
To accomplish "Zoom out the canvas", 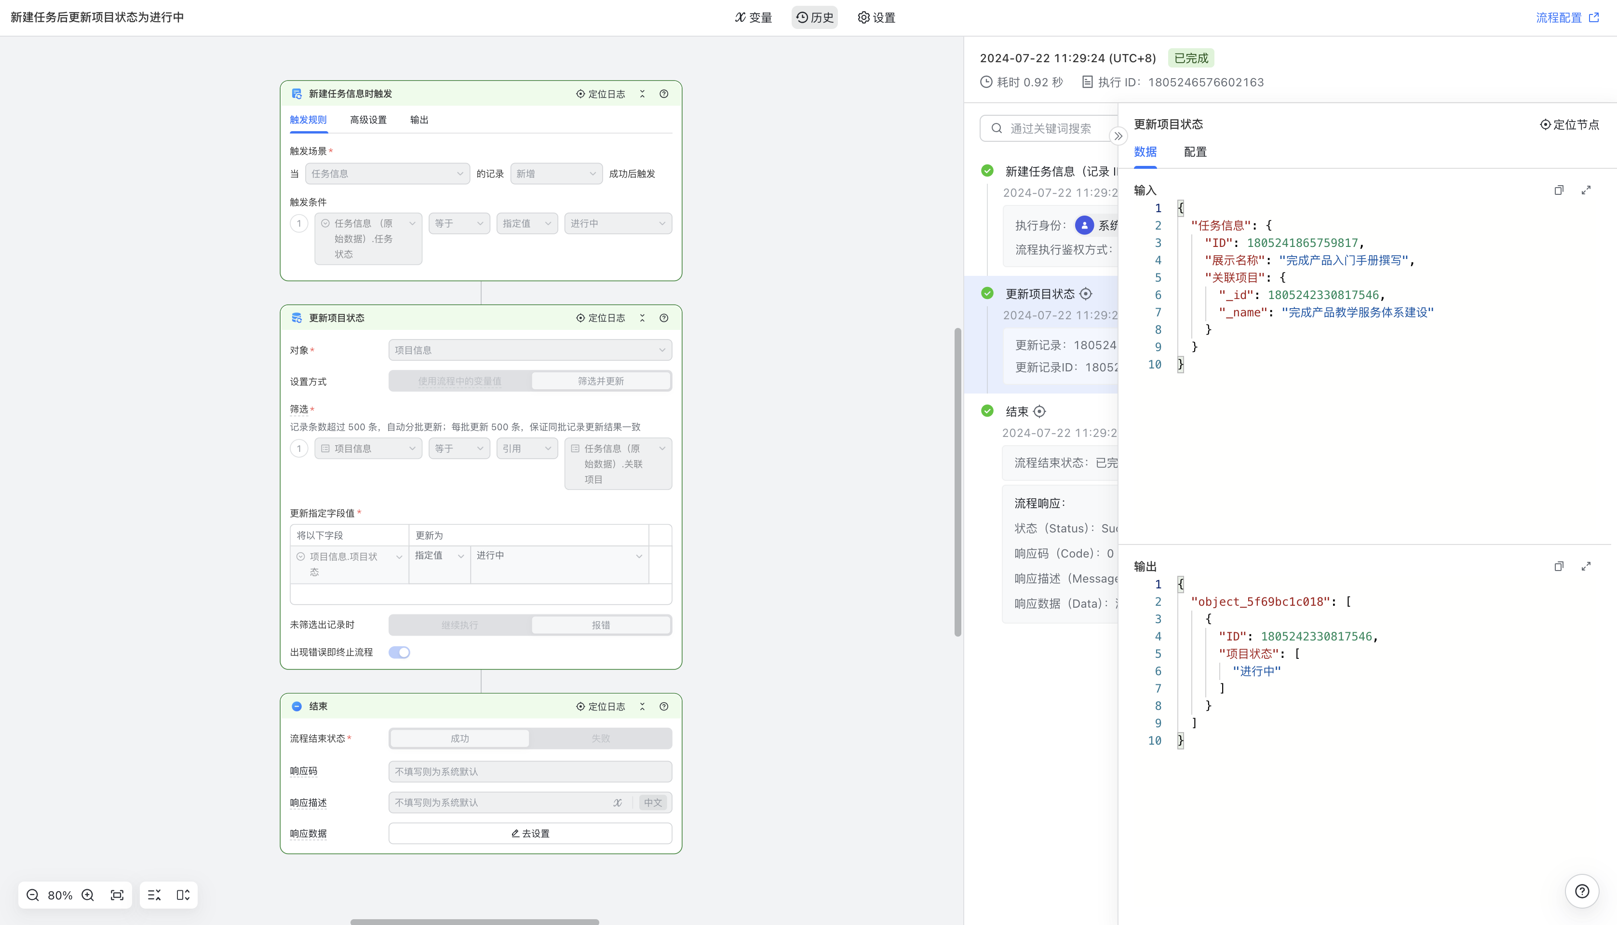I will [33, 895].
